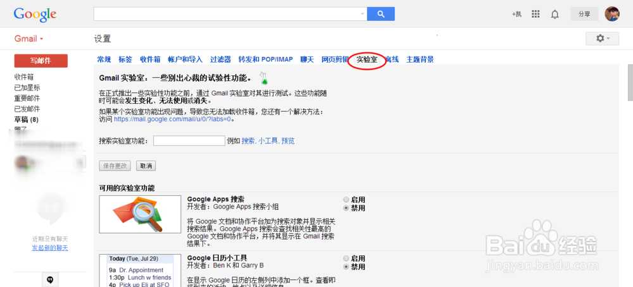This screenshot has width=633, height=287.
Task: Open 草稿 (8) drafts folder
Action: tap(26, 119)
